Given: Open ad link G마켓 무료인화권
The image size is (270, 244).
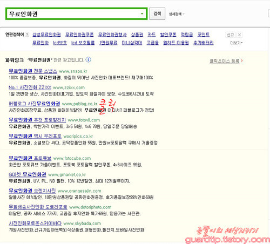Looking at the screenshot, I should coord(28,174).
